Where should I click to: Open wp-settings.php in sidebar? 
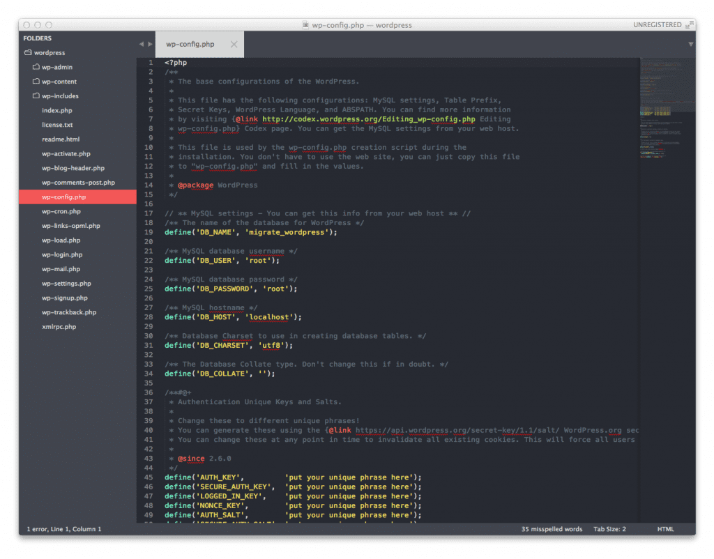click(x=66, y=284)
